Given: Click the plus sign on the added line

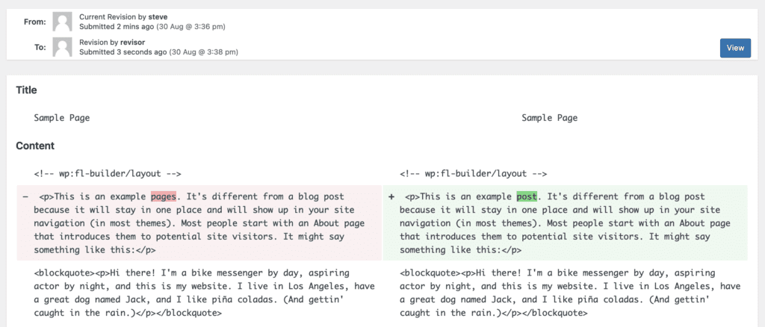Looking at the screenshot, I should tap(391, 197).
